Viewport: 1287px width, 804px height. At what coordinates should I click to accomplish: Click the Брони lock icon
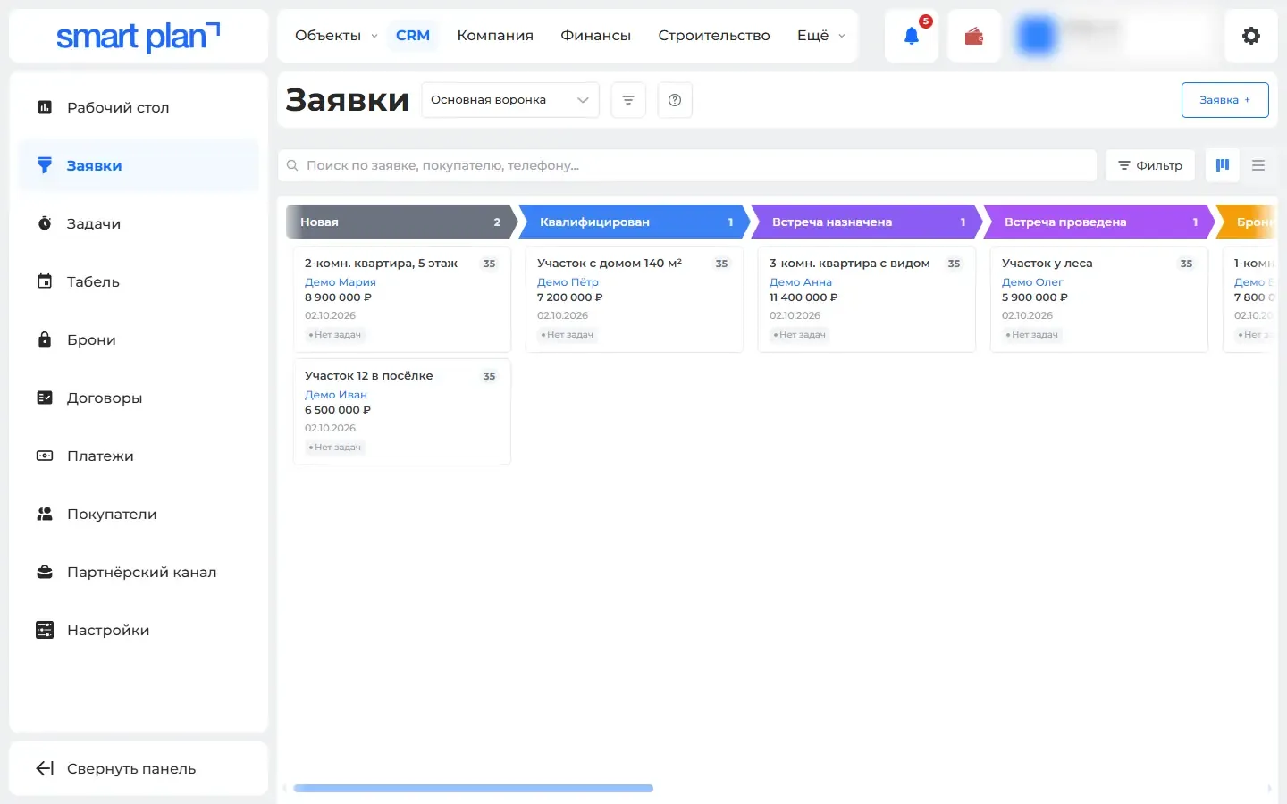(x=45, y=339)
